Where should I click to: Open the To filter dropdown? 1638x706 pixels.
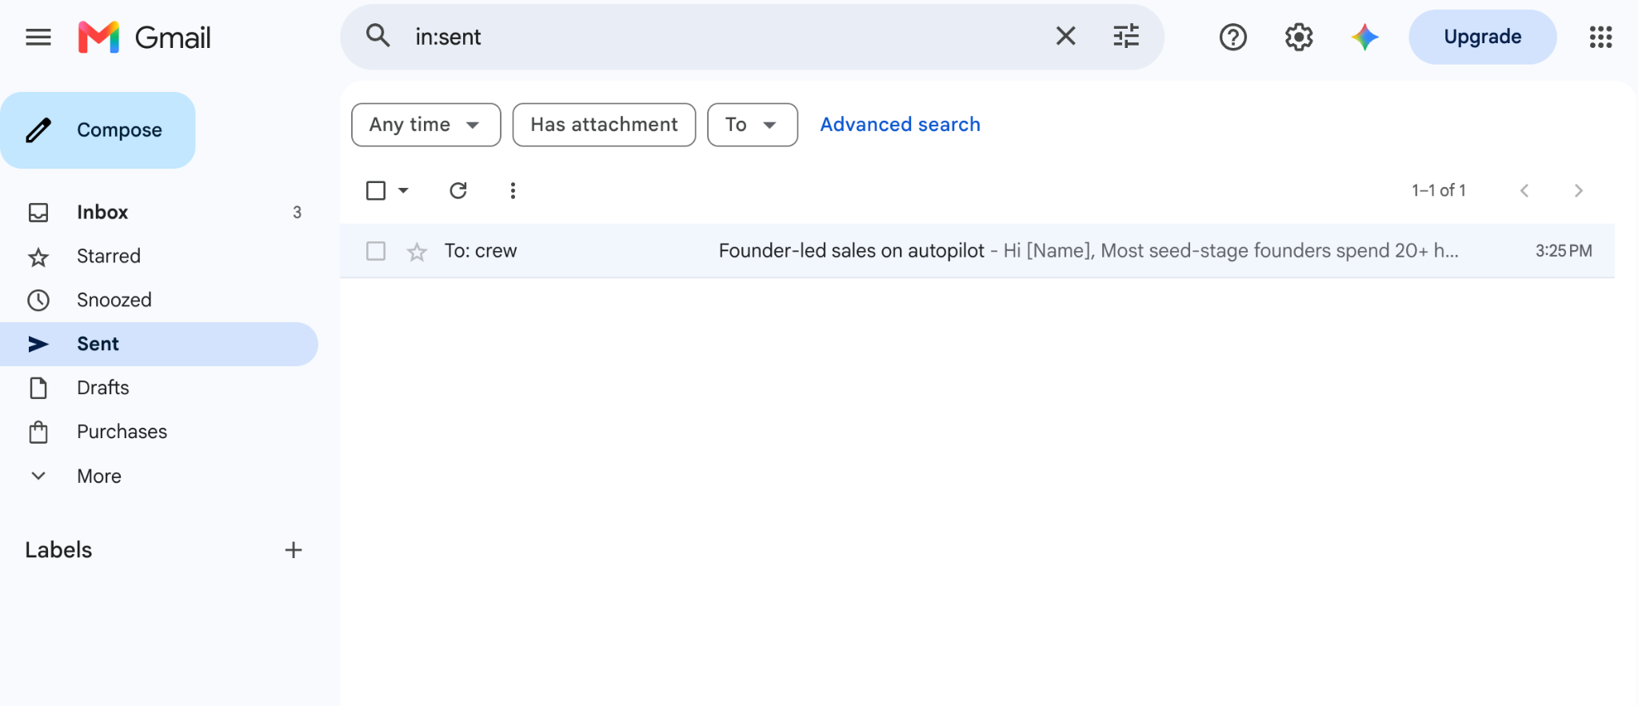pyautogui.click(x=753, y=125)
